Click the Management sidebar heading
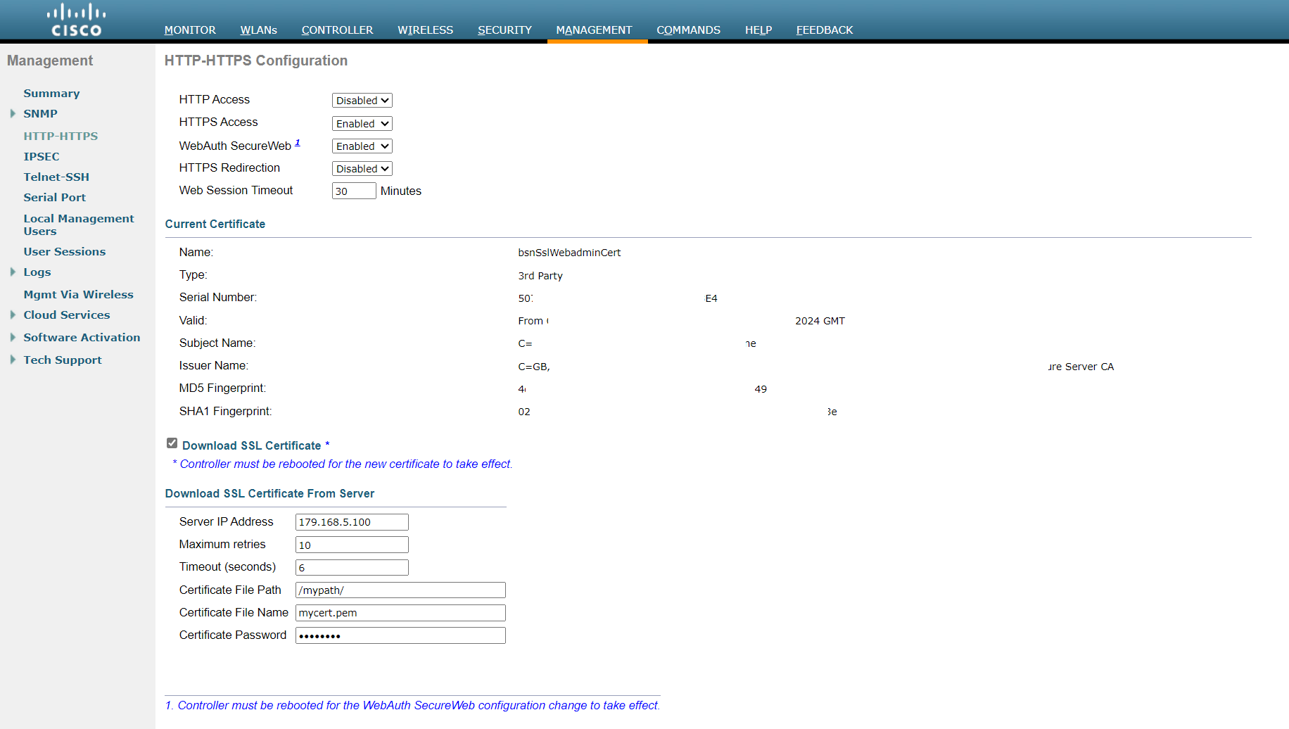The height and width of the screenshot is (729, 1289). coord(50,61)
